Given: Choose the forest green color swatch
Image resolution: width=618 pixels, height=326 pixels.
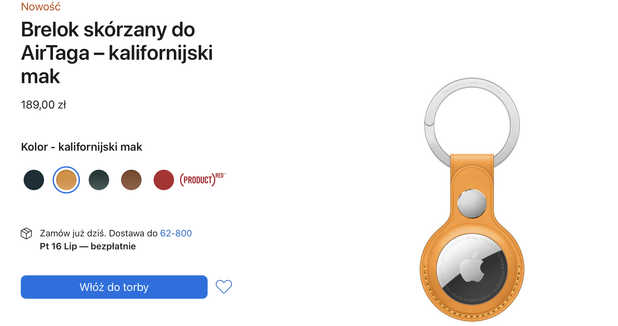Looking at the screenshot, I should click(x=99, y=180).
